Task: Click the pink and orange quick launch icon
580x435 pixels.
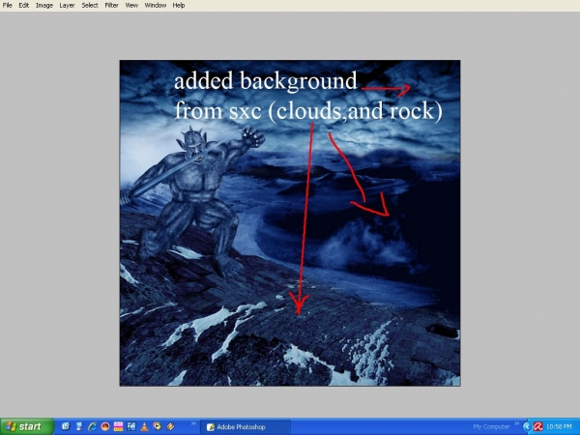Action: pos(118,426)
